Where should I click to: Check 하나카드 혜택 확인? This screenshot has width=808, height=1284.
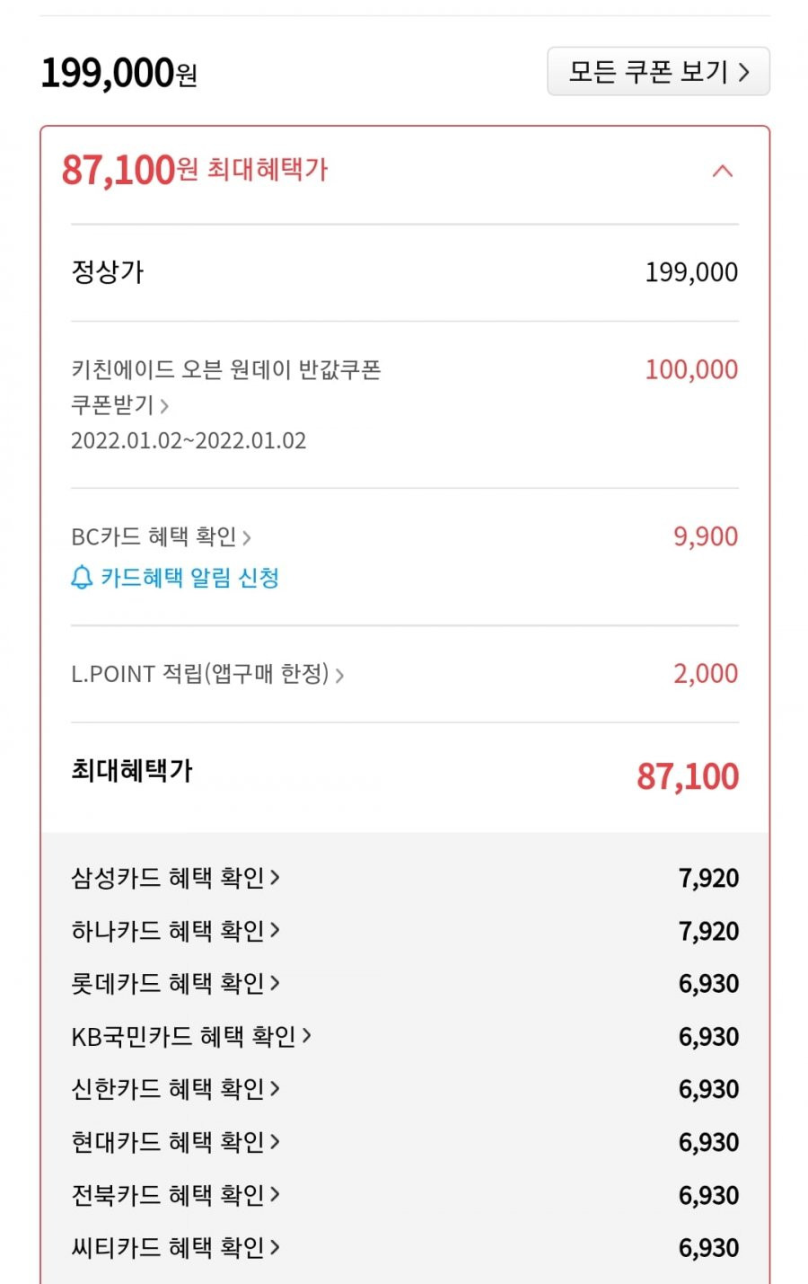(x=175, y=930)
